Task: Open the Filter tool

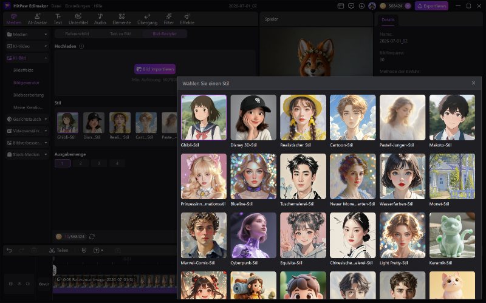Action: click(169, 19)
